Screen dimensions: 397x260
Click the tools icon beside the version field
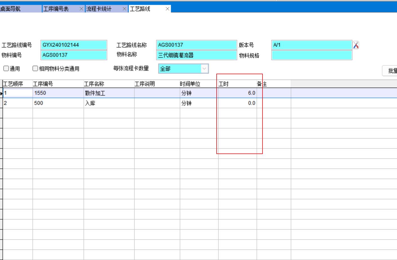coord(356,45)
